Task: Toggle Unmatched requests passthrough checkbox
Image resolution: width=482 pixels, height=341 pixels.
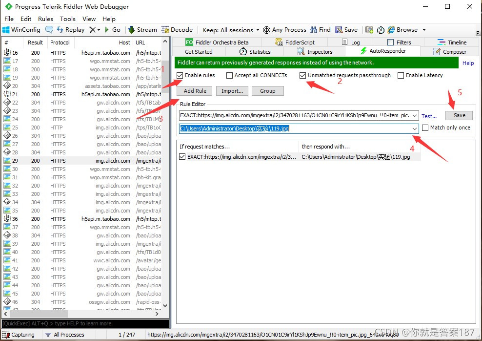Action: tap(303, 75)
